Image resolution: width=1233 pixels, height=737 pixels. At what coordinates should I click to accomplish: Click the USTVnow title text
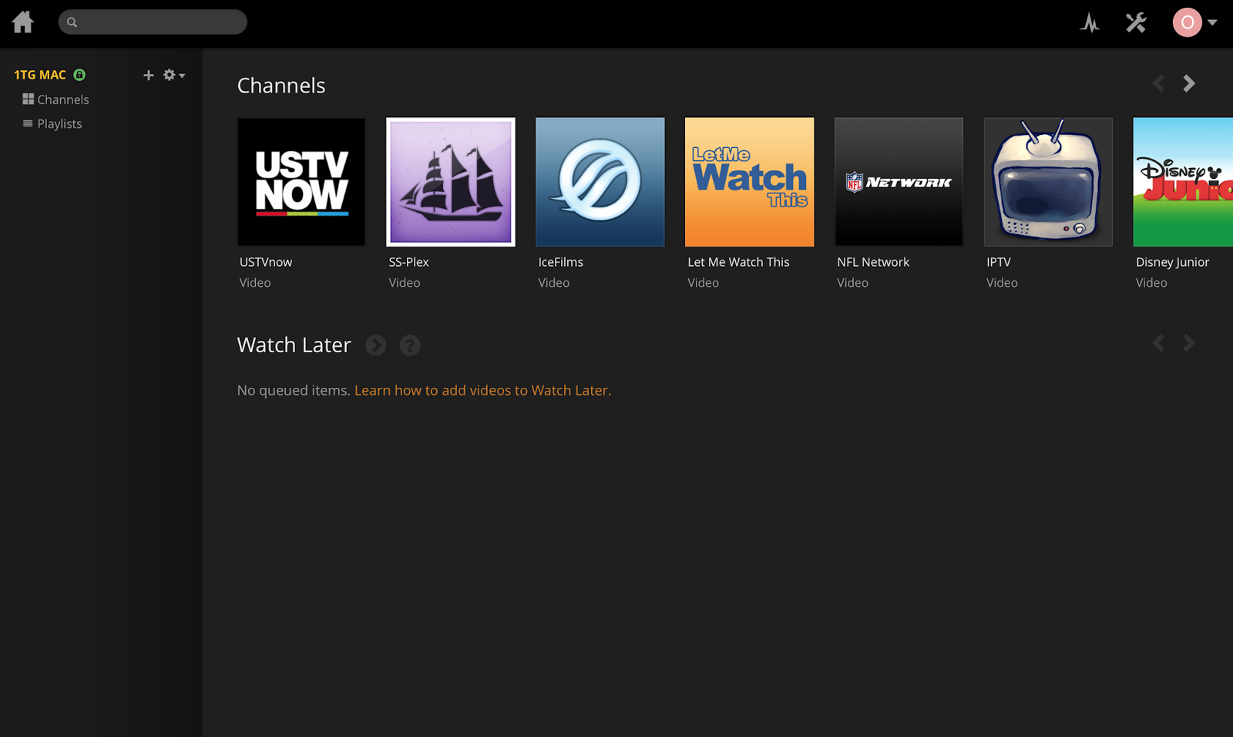tap(266, 262)
